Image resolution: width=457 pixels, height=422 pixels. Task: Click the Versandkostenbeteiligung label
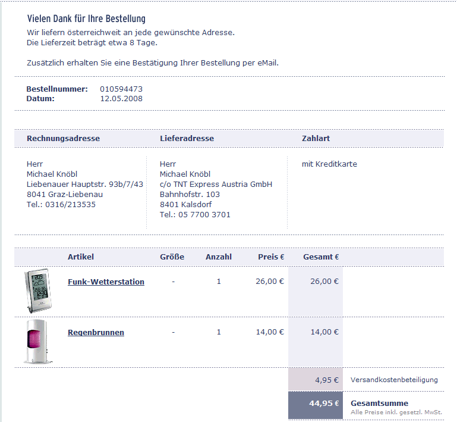tap(394, 380)
